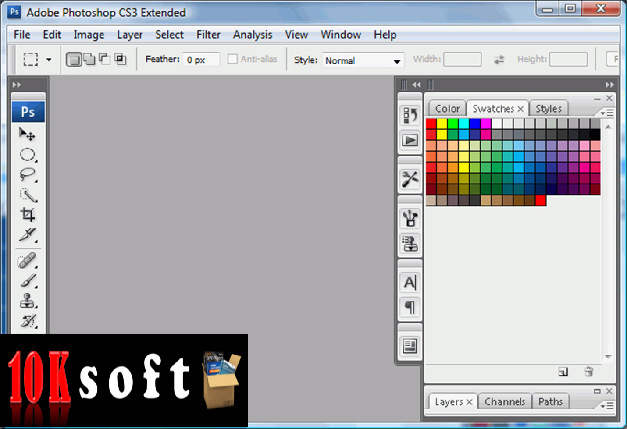The height and width of the screenshot is (429, 627).
Task: Open the Analysis menu
Action: (253, 35)
